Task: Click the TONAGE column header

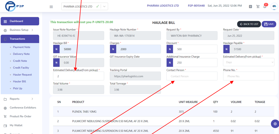Action: pyautogui.click(x=260, y=102)
